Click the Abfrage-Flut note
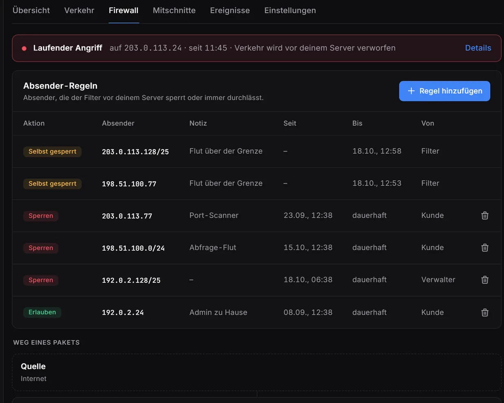The image size is (504, 403). [213, 247]
